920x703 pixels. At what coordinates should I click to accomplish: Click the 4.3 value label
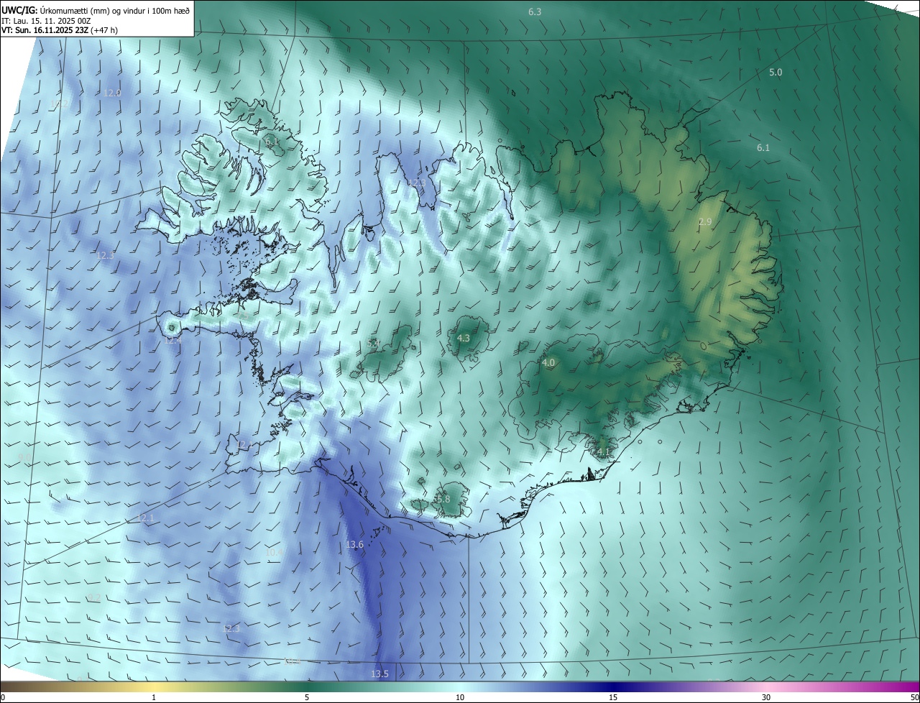tap(464, 338)
